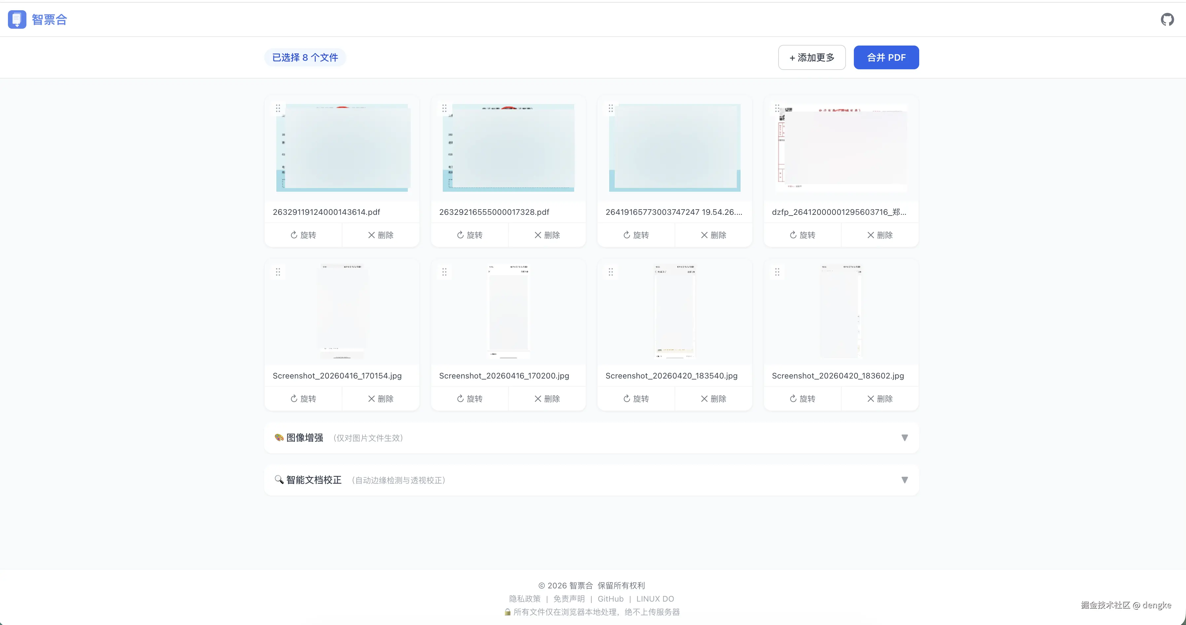Open the 免责声明 footer link
Image resolution: width=1186 pixels, height=625 pixels.
[569, 599]
